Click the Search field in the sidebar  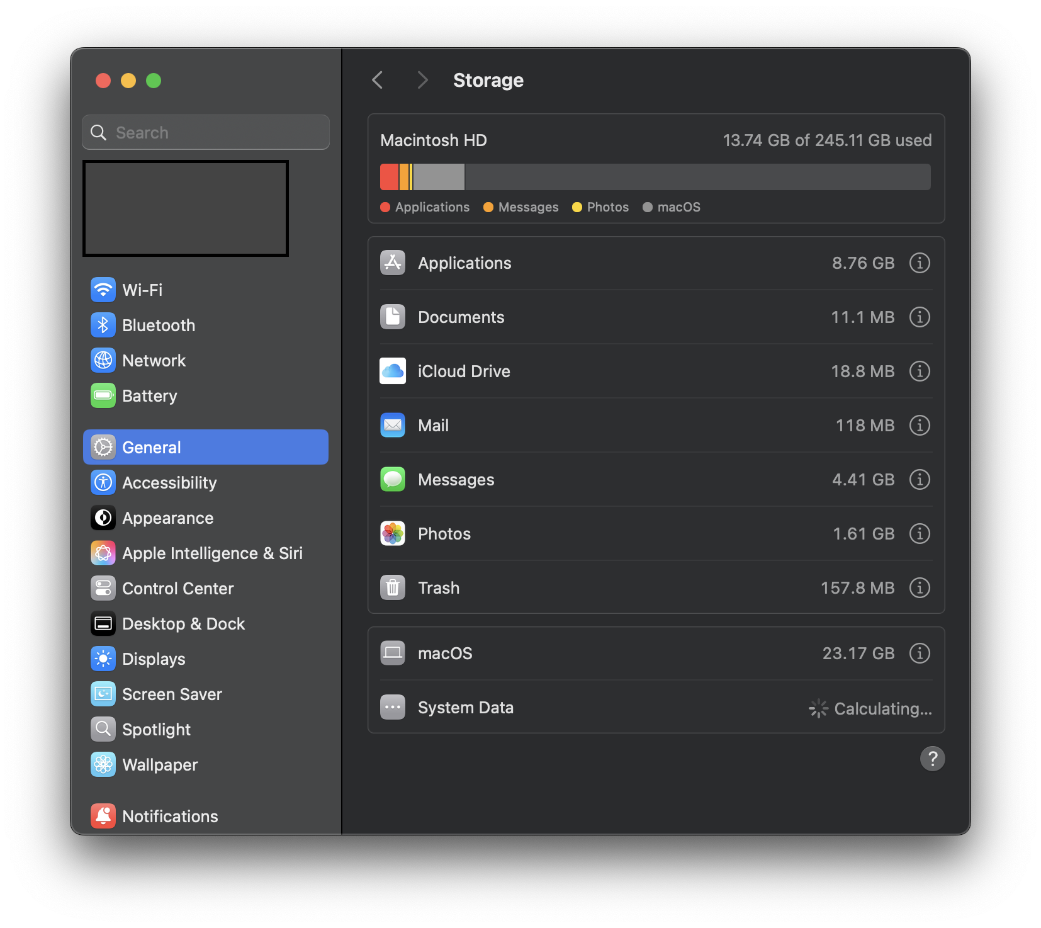(x=206, y=132)
